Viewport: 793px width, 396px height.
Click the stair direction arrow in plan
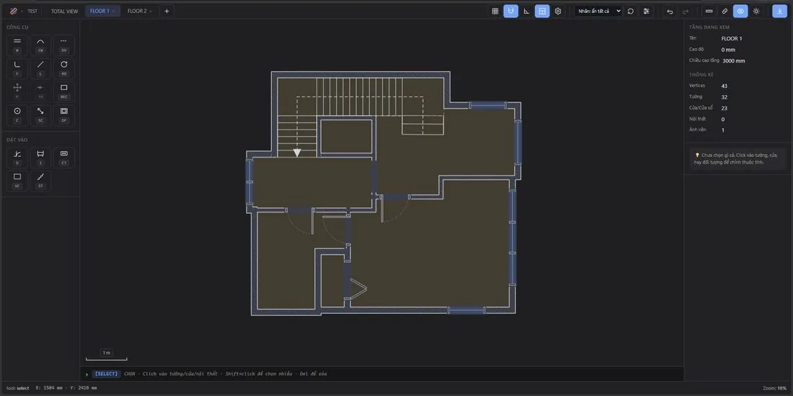click(297, 153)
